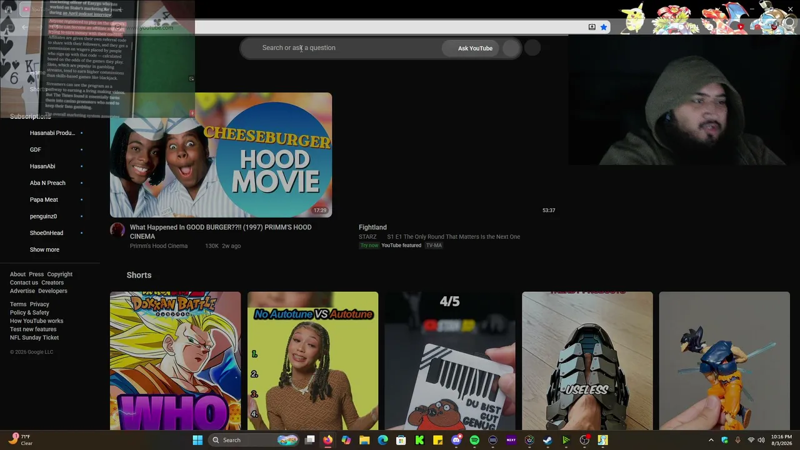Viewport: 800px width, 450px height.
Task: Open the HasanAbi subscription channel
Action: pos(42,166)
